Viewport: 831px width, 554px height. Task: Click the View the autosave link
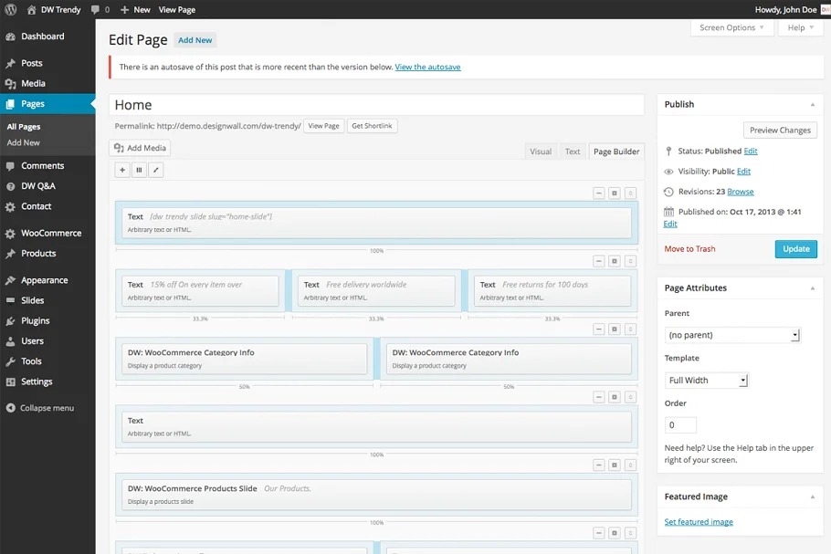pos(427,68)
